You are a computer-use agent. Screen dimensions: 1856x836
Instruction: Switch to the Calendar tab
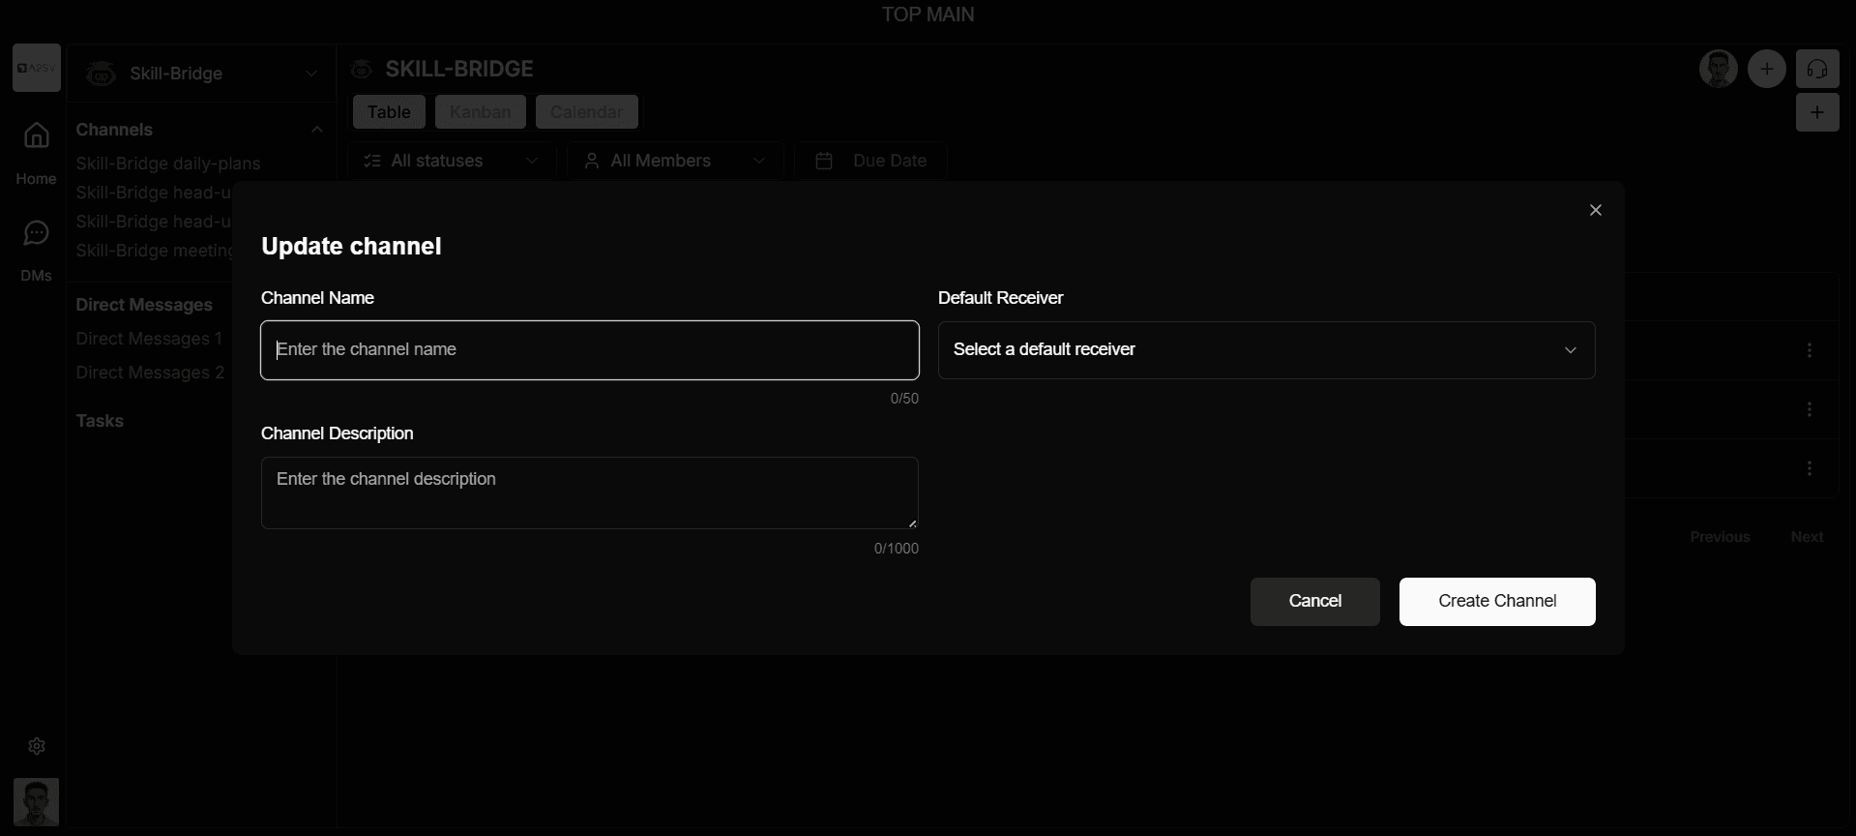point(586,112)
